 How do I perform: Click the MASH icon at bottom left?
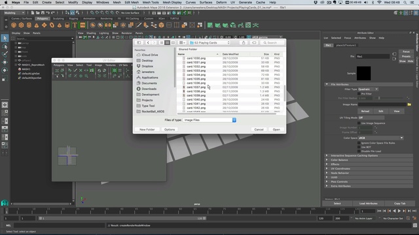5,203
